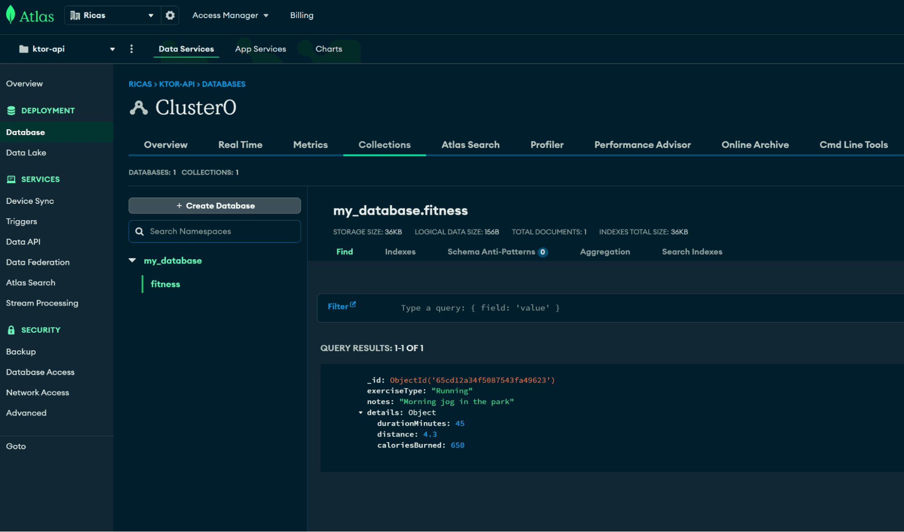Collapse the details Object in query results
The image size is (904, 532).
(360, 412)
